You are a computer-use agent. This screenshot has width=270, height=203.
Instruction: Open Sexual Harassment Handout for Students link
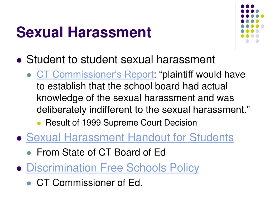(x=130, y=137)
